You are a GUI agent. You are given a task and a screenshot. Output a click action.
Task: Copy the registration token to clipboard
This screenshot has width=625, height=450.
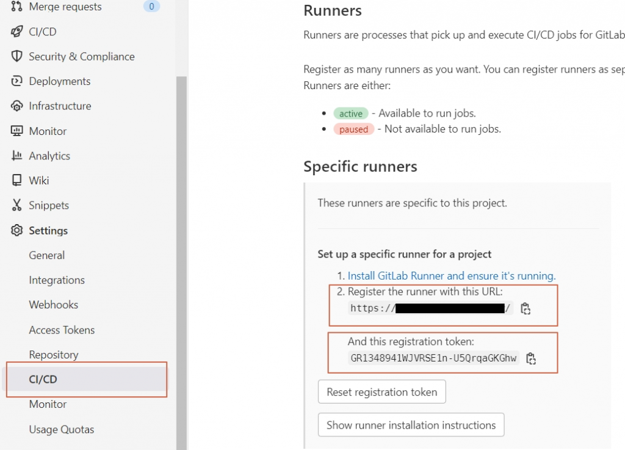(530, 358)
